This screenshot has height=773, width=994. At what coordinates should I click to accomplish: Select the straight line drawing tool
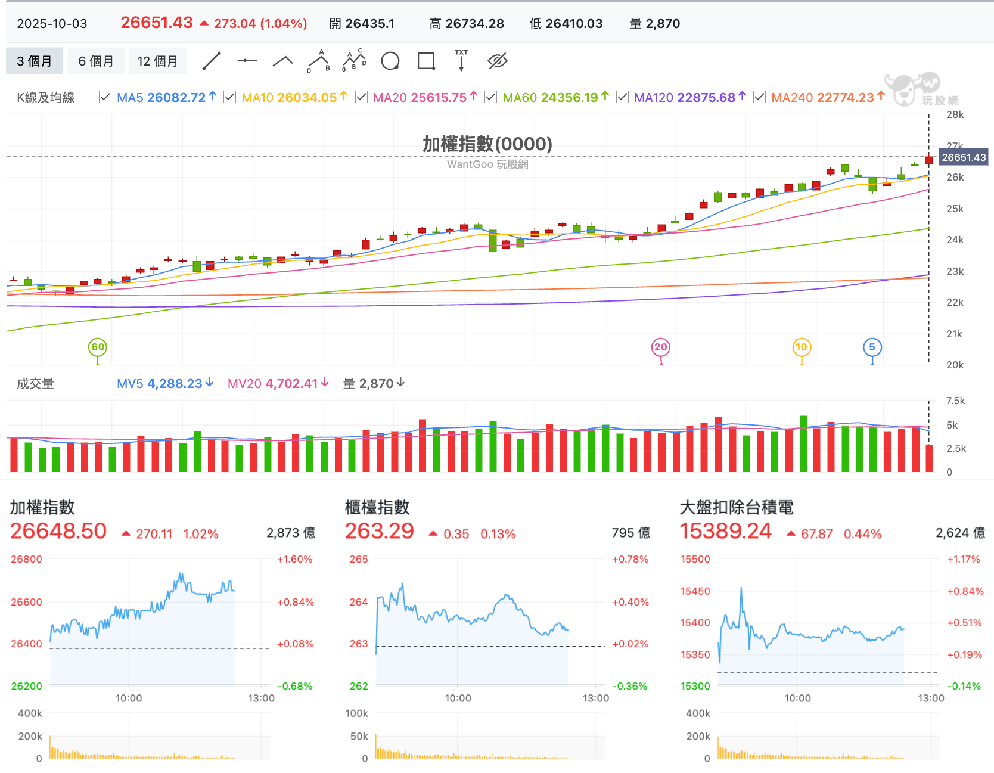point(212,61)
